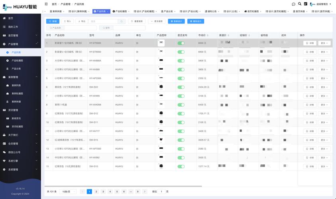Viewport: 336px width, 199px height.
Task: Click the 表单设计 button
Action: (177, 21)
